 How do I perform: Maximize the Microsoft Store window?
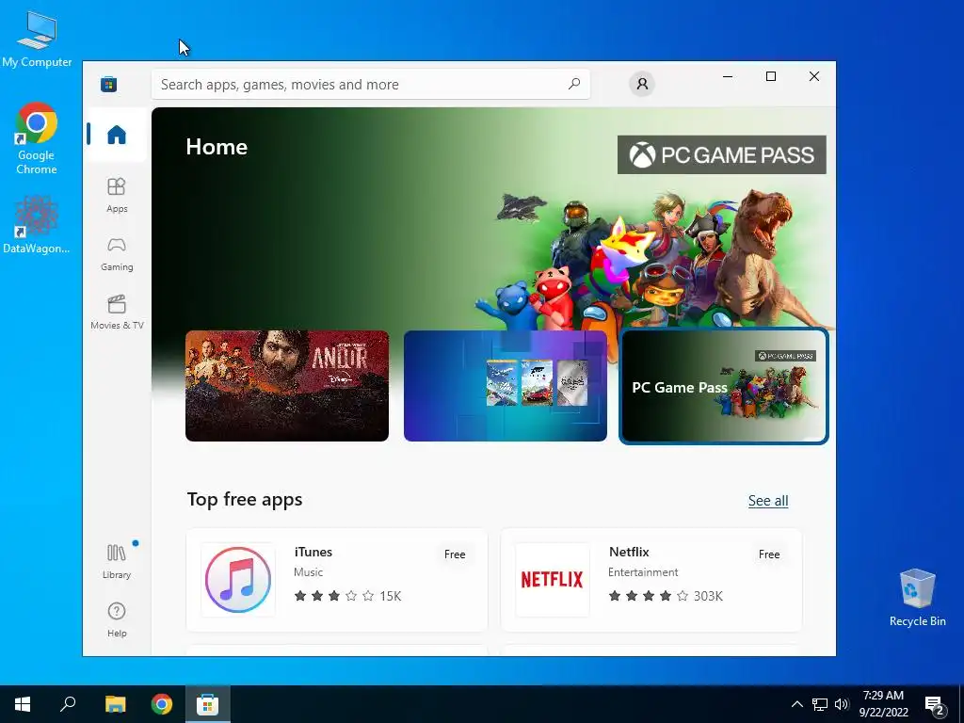[x=771, y=76]
